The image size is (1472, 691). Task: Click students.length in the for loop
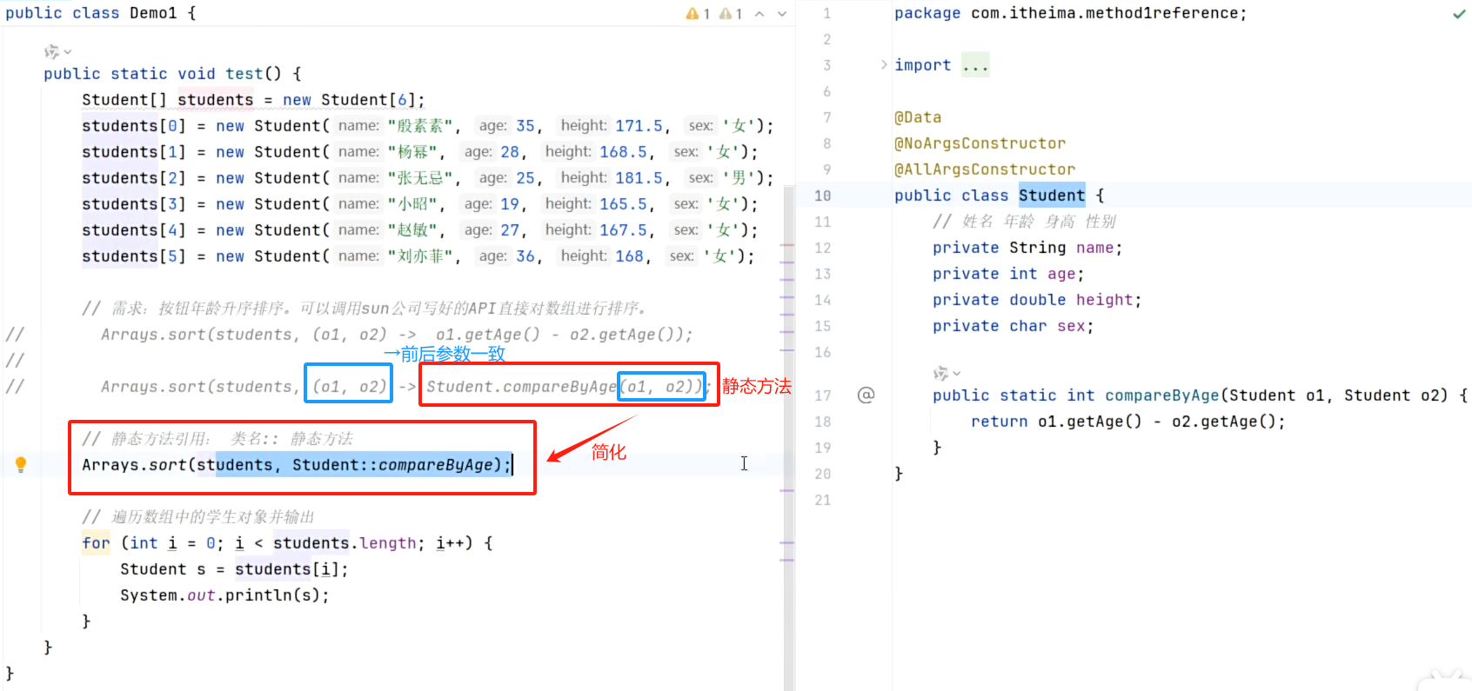pos(345,543)
